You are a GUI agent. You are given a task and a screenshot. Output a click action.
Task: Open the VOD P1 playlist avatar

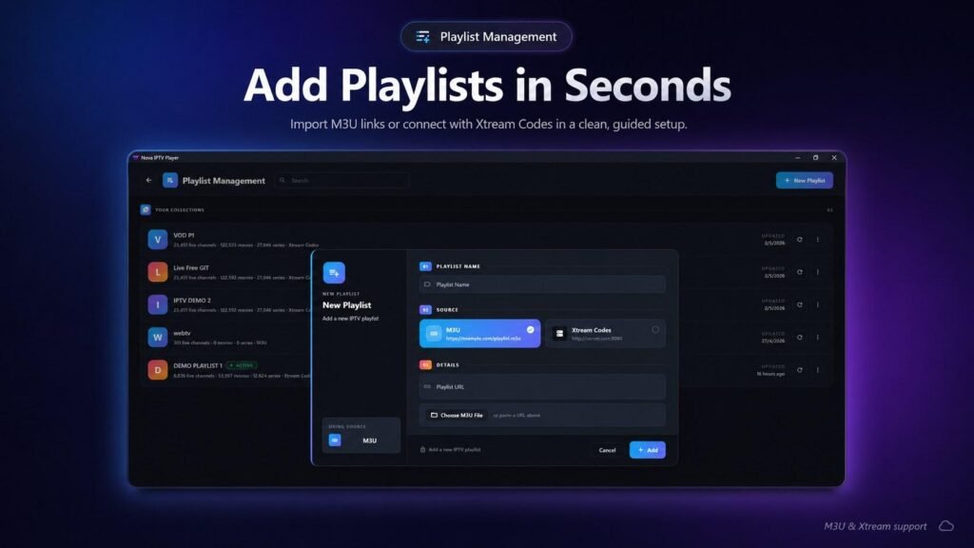pos(158,239)
